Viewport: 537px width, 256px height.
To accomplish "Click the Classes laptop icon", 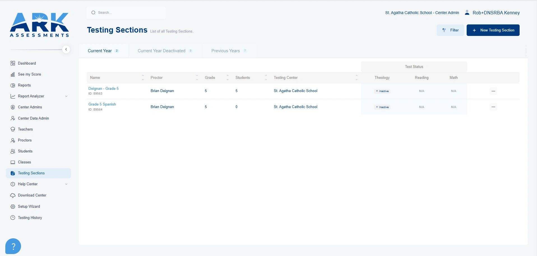I will pos(13,162).
